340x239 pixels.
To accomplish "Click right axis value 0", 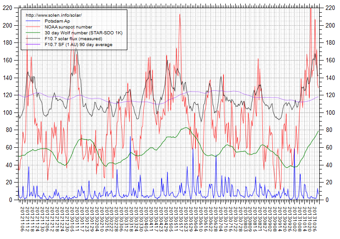I will click(327, 200).
